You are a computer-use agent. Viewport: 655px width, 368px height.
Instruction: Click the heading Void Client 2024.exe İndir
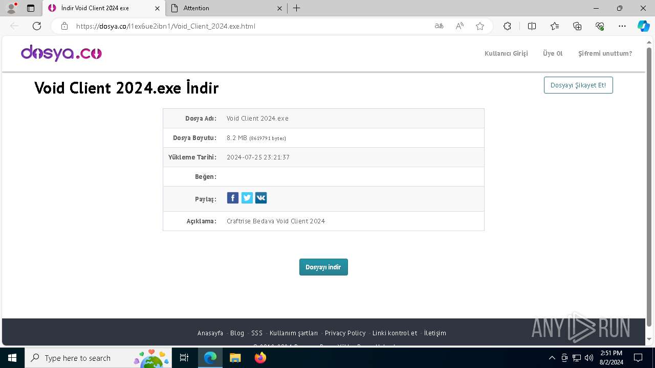(126, 88)
